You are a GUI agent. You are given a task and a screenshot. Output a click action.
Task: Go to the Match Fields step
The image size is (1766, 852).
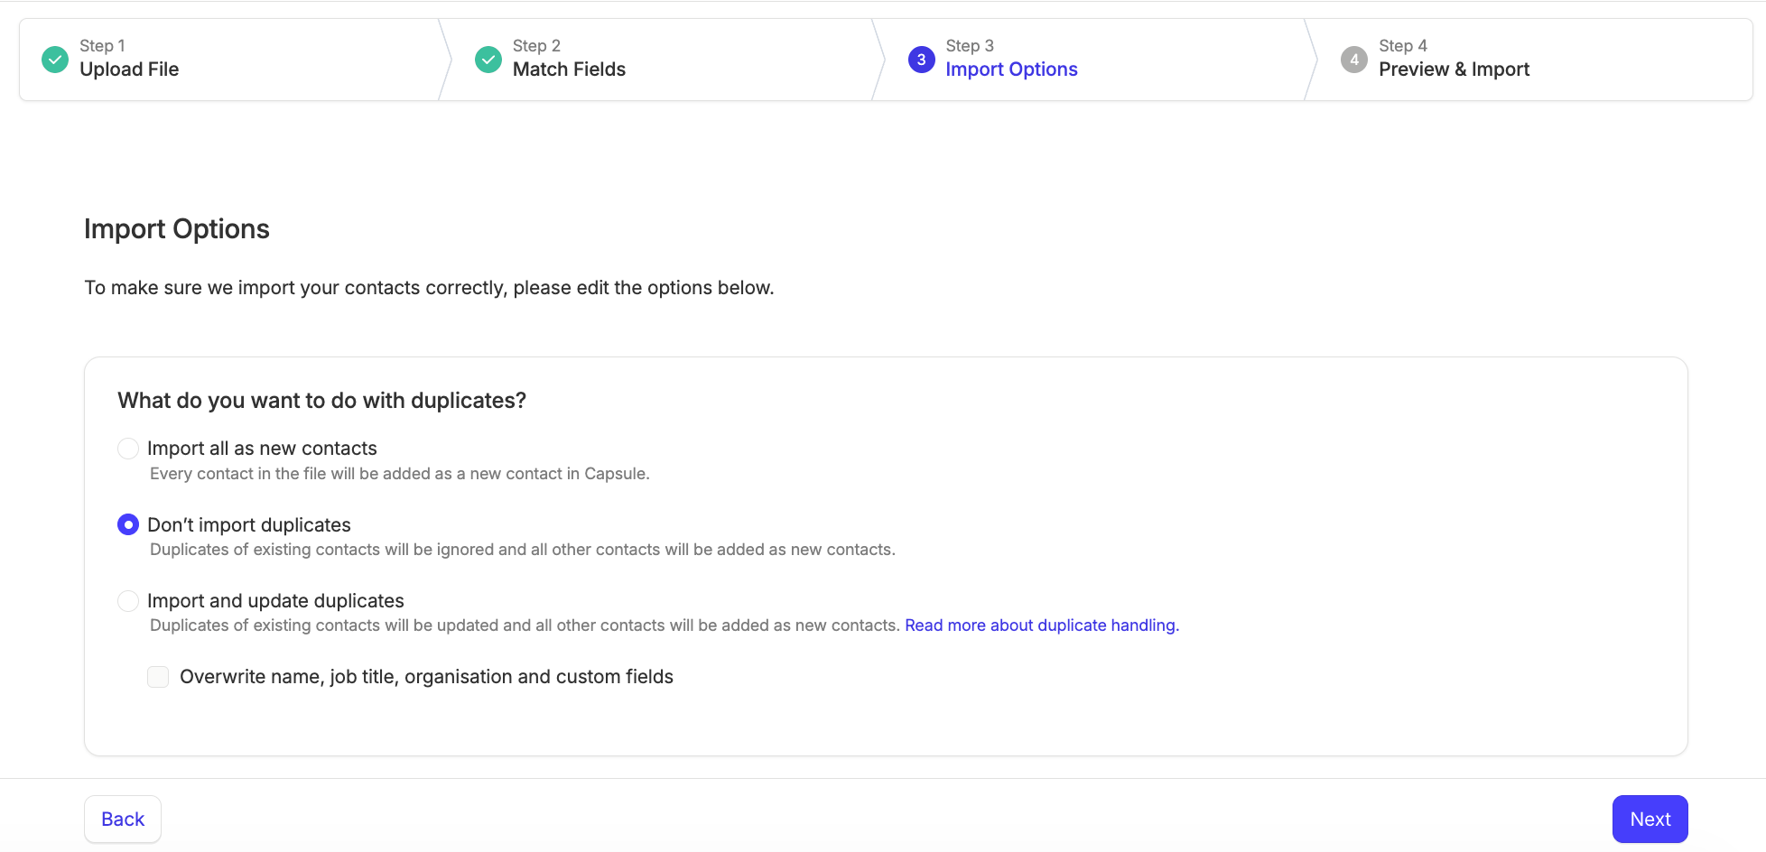pos(569,69)
